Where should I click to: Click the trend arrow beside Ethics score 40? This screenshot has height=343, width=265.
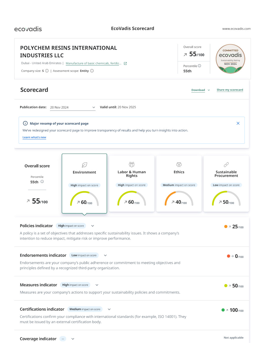173,202
